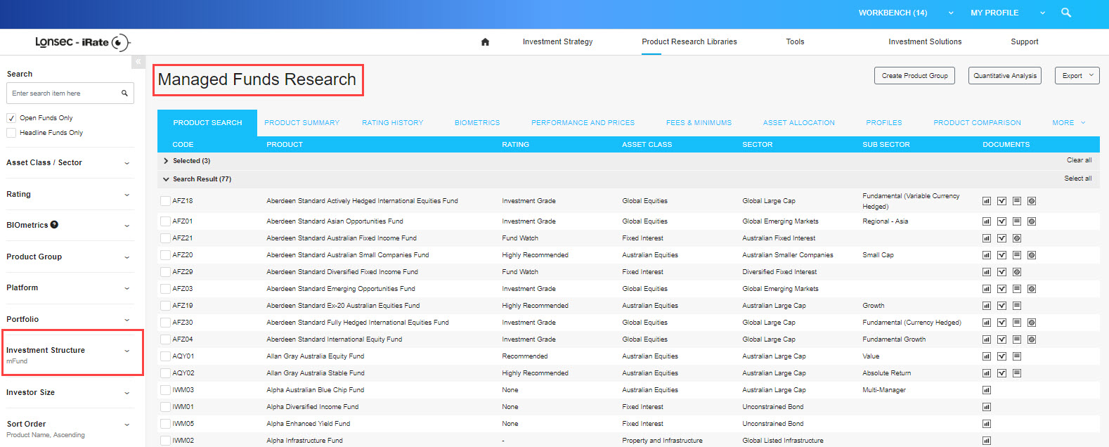Click the Create Product Group button

pos(914,76)
